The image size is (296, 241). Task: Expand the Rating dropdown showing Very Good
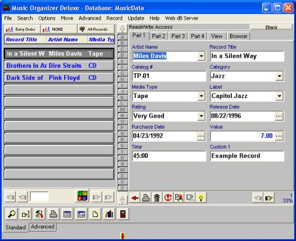pos(201,116)
